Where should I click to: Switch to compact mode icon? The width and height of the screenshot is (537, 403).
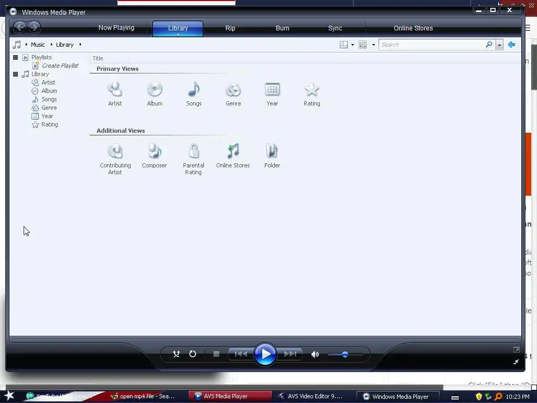516,362
